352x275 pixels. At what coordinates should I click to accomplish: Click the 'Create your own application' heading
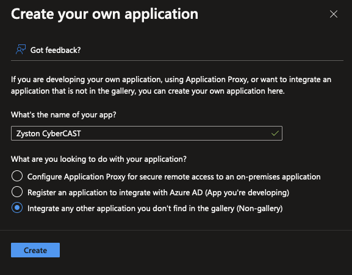[x=104, y=14]
